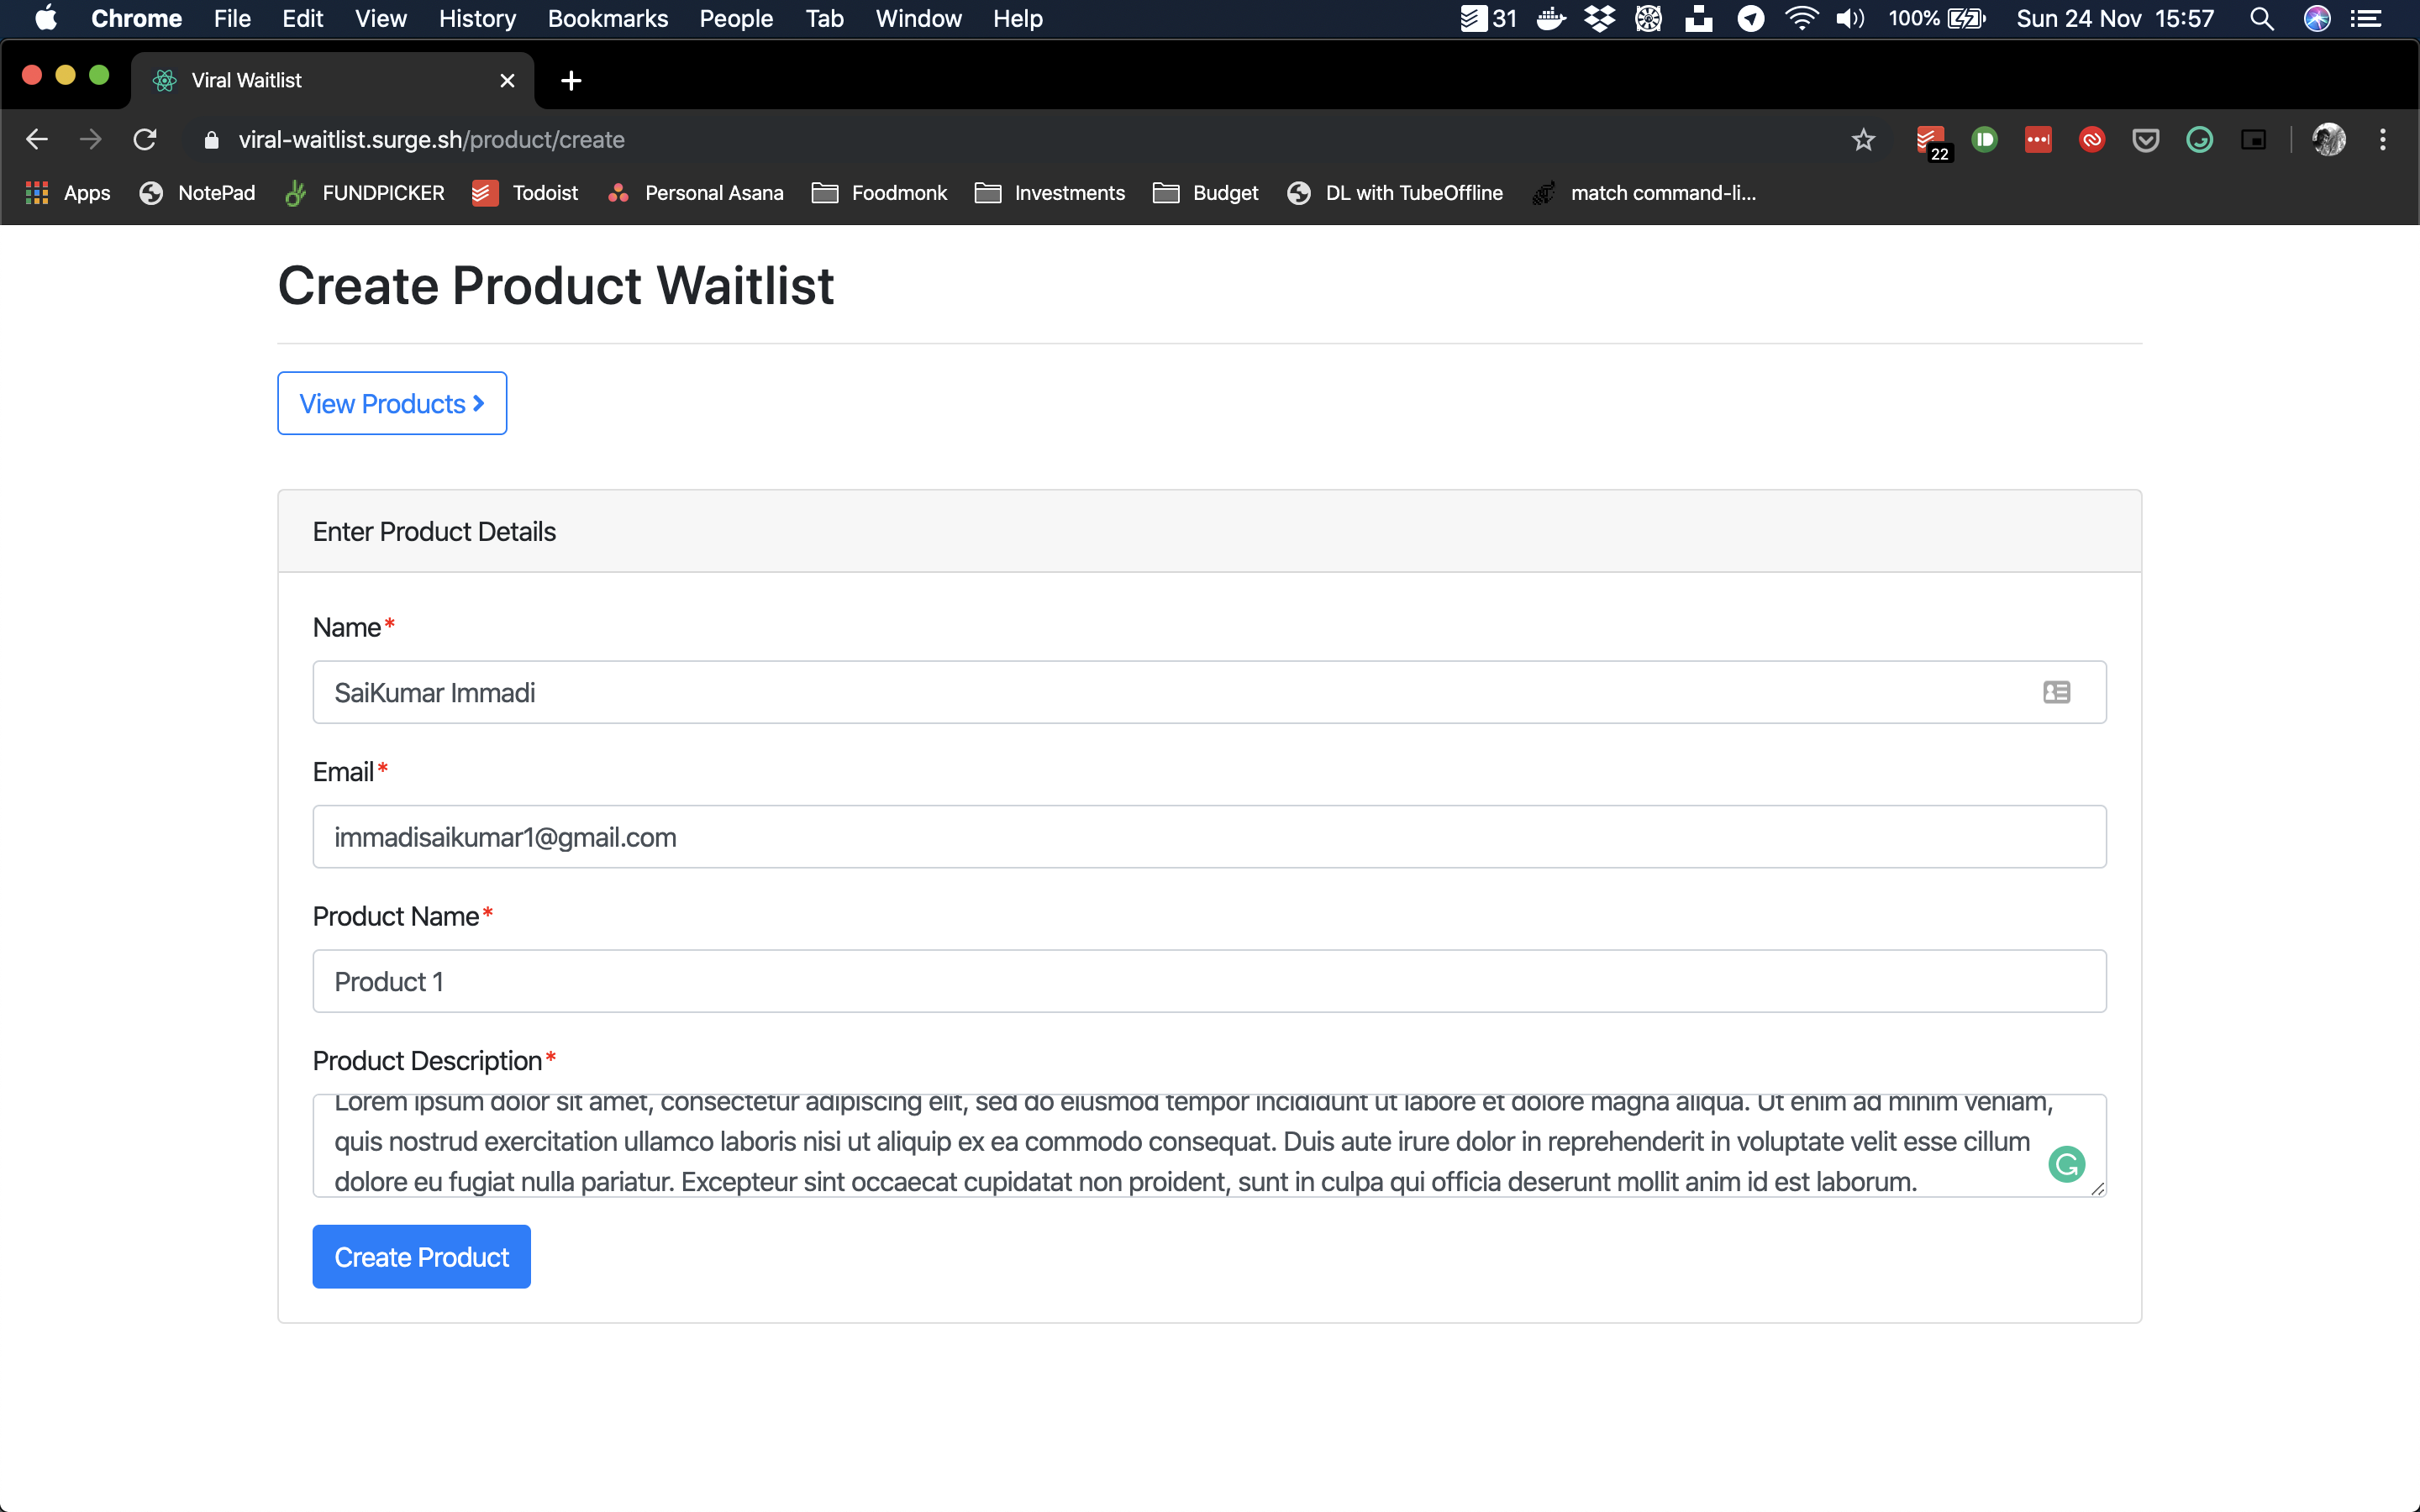
Task: Click the red LastPass extension icon
Action: [x=2038, y=140]
